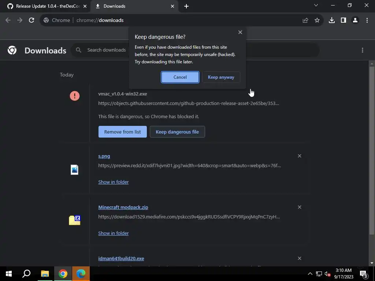Image resolution: width=375 pixels, height=281 pixels.
Task: Open the Windows Start menu
Action: point(9,274)
